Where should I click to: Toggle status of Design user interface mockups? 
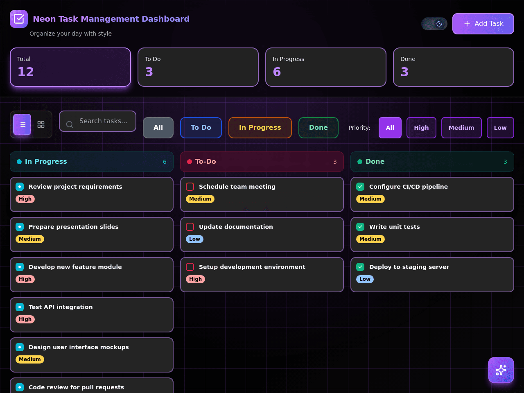coord(20,347)
